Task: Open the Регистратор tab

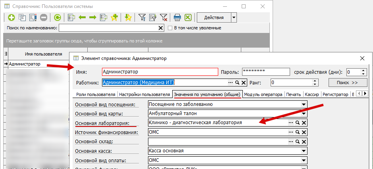Action: tap(335, 94)
